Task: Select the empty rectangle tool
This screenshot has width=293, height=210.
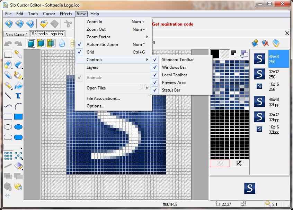Action: [8, 116]
